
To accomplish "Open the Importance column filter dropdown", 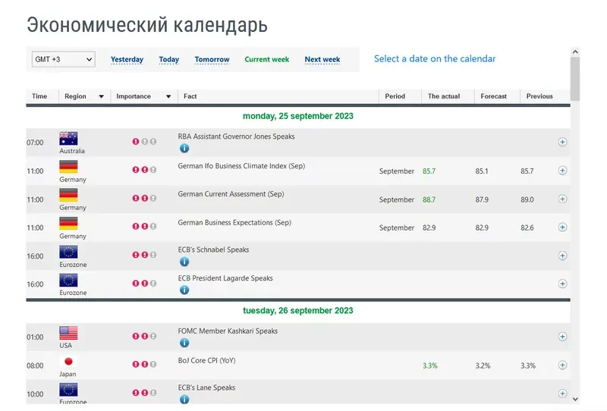I will [x=168, y=96].
